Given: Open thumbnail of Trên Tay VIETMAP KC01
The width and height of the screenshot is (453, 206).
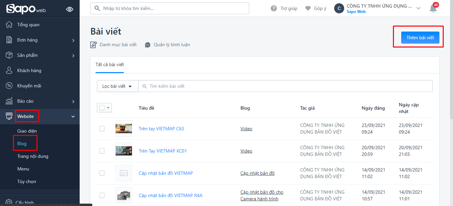Looking at the screenshot, I should (x=124, y=151).
